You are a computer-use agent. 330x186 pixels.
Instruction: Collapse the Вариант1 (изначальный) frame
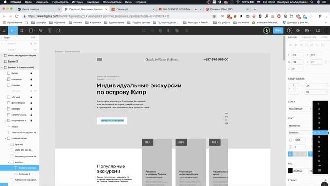point(2,68)
